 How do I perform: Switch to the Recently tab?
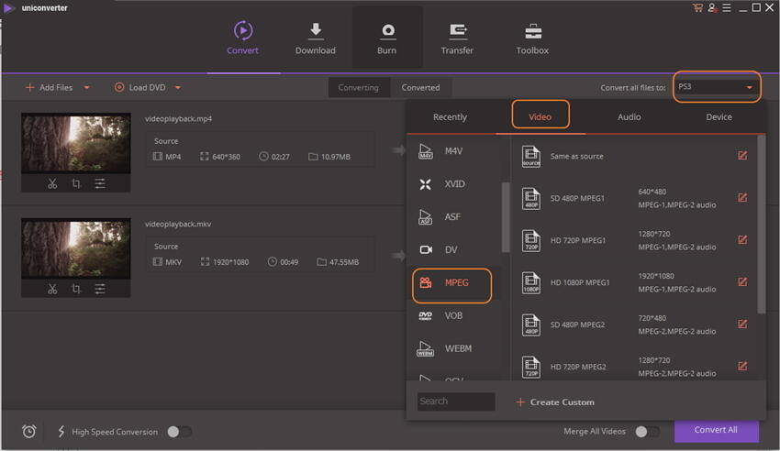tap(450, 117)
